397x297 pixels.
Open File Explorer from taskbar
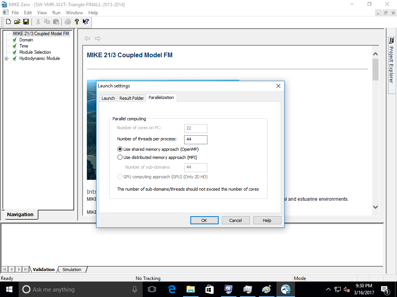[x=191, y=289]
